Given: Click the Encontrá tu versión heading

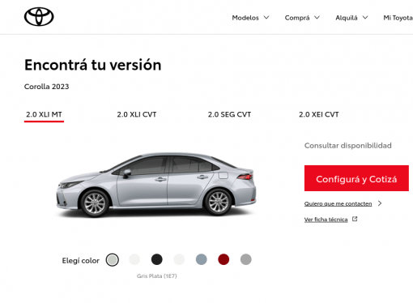Looking at the screenshot, I should (x=92, y=65).
